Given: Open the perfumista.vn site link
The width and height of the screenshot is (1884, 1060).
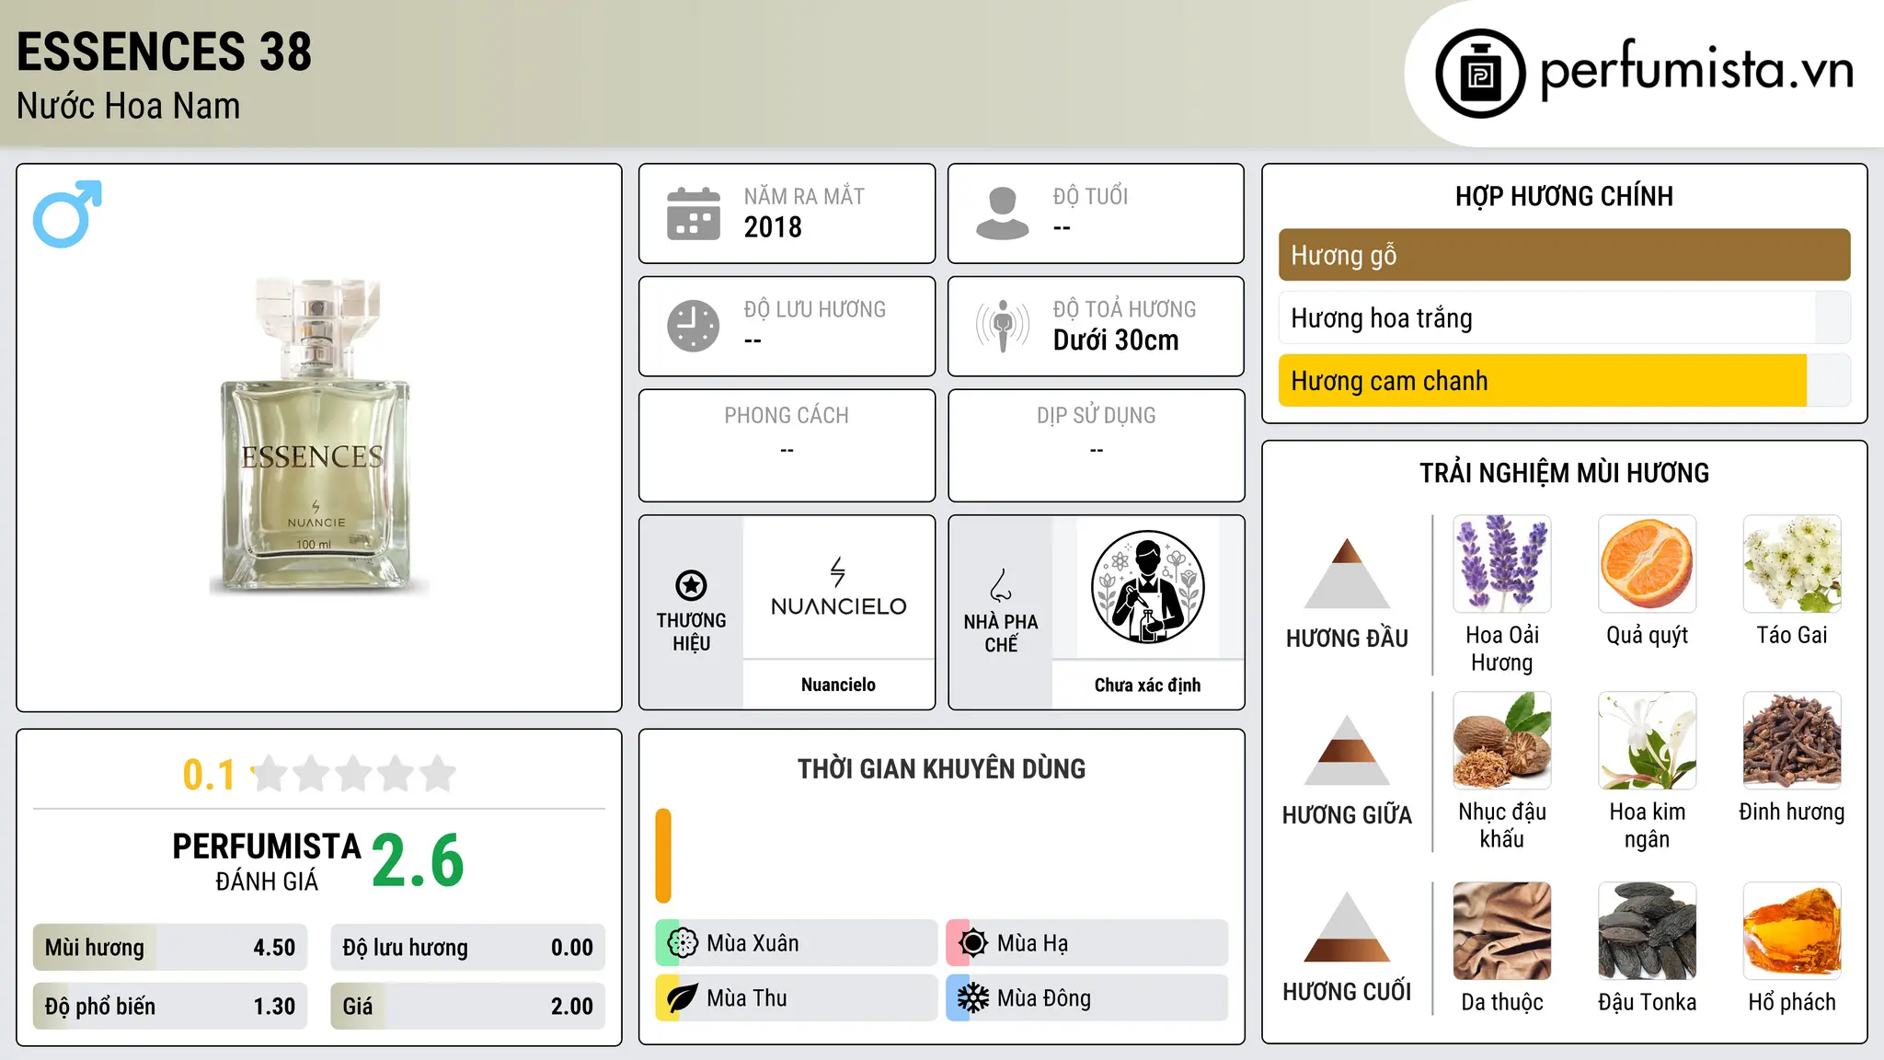Looking at the screenshot, I should (1696, 70).
